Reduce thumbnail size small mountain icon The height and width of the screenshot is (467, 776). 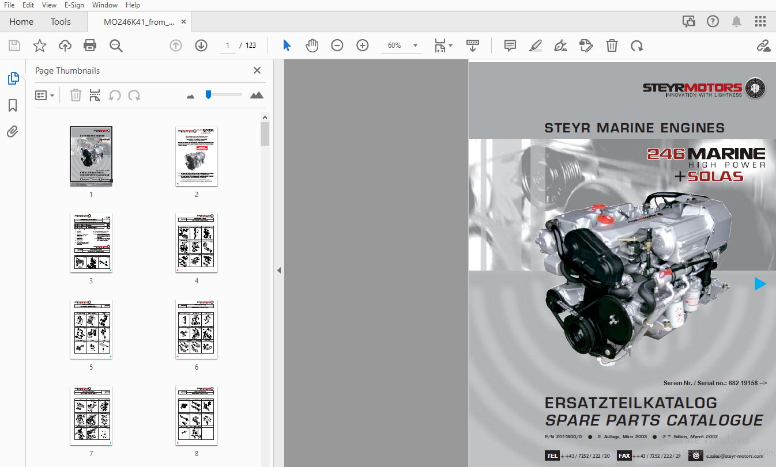coord(191,96)
